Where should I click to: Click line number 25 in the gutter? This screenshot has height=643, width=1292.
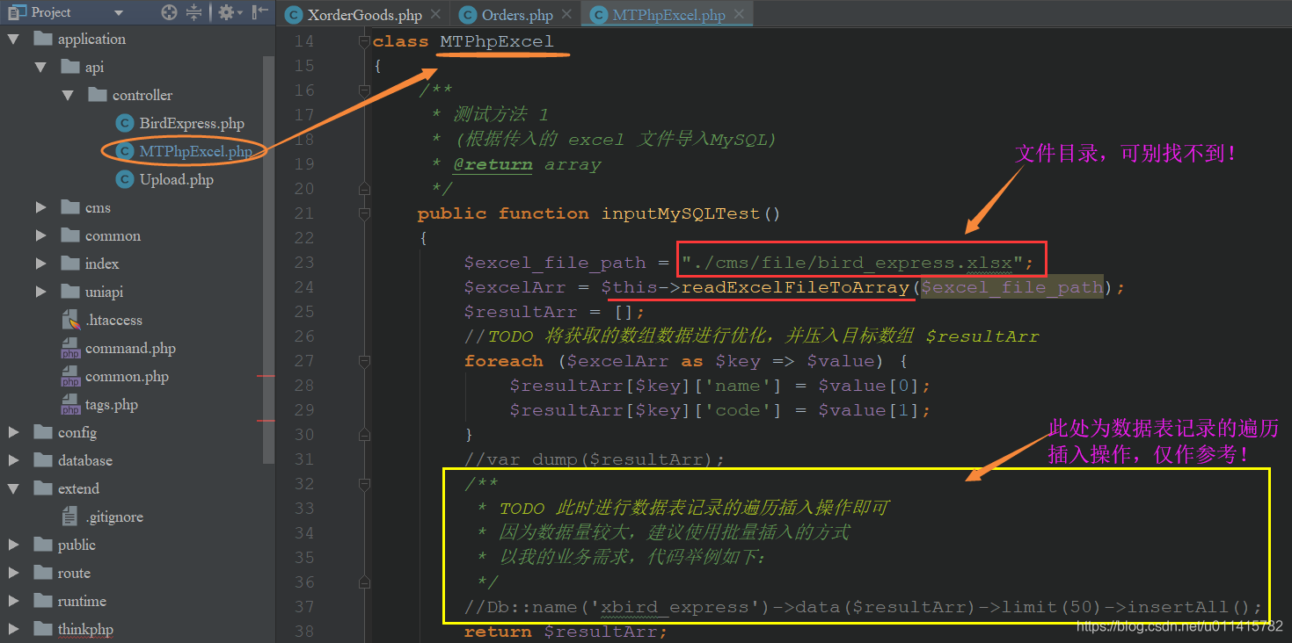pos(304,312)
